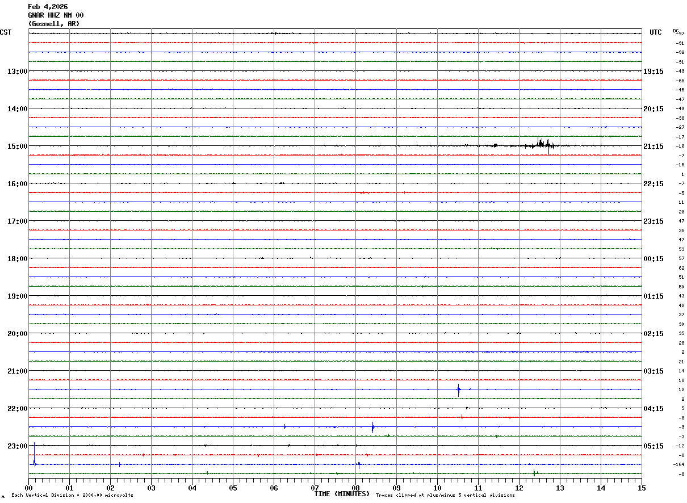The image size is (687, 503).
Task: Click minute tick label '05' on time axis
Action: (233, 488)
